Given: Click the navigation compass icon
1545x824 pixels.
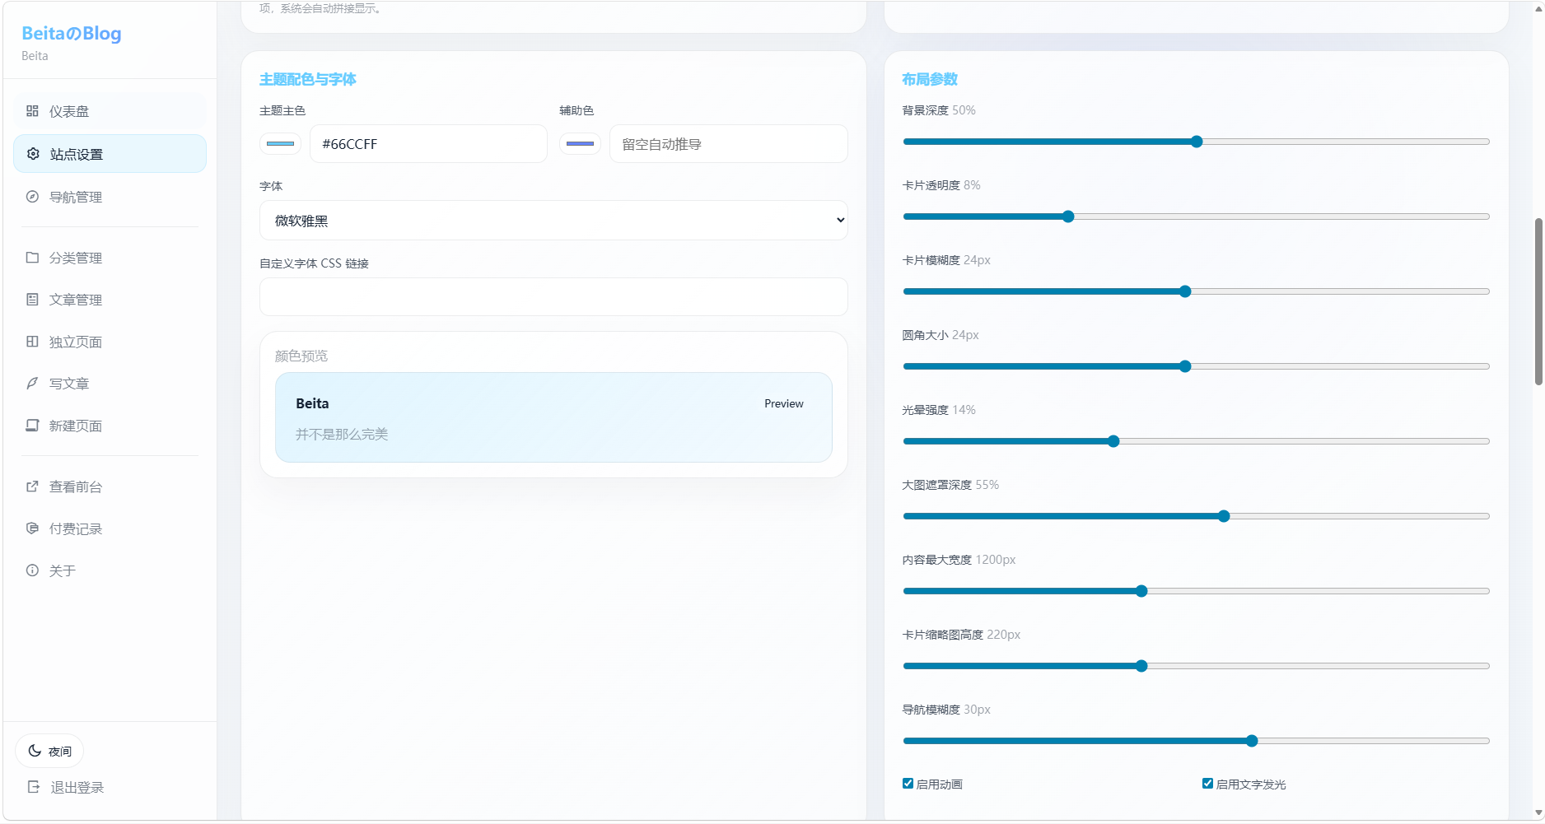Looking at the screenshot, I should pyautogui.click(x=32, y=197).
